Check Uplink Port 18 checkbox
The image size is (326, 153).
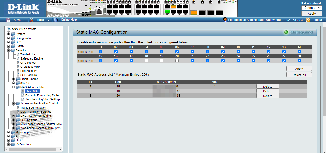click(x=146, y=61)
